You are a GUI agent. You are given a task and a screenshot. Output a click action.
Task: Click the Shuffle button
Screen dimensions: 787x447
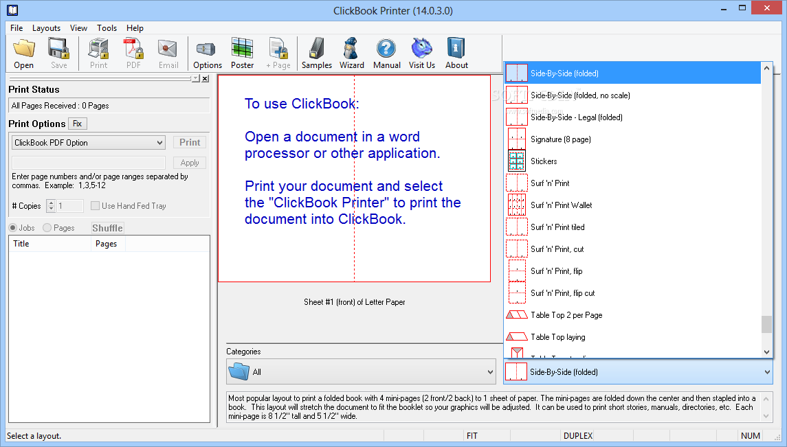pos(107,228)
